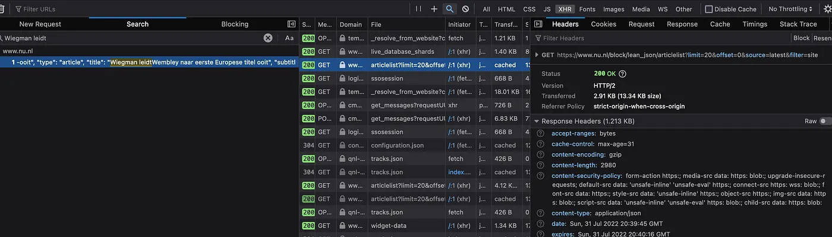The height and width of the screenshot is (237, 832).
Task: Clear the network log with trash icon
Action: (x=2, y=9)
